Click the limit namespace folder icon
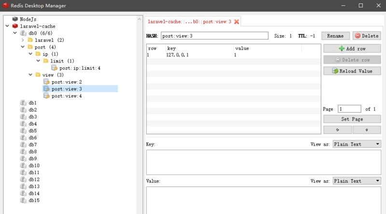Screen dimensions: 386x214 (46, 61)
